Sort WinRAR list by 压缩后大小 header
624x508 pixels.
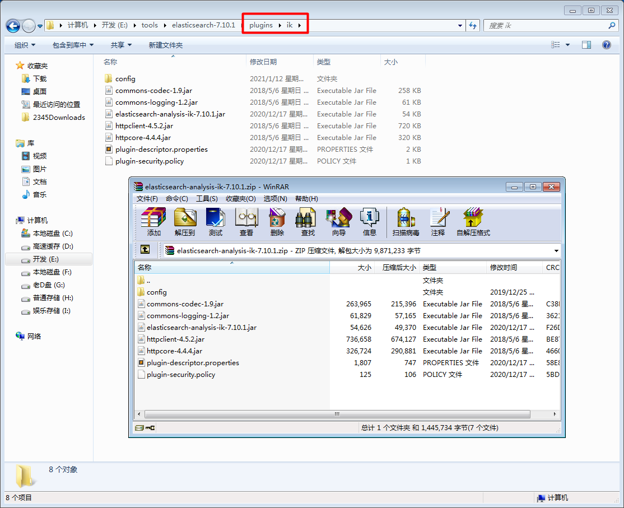pyautogui.click(x=397, y=267)
